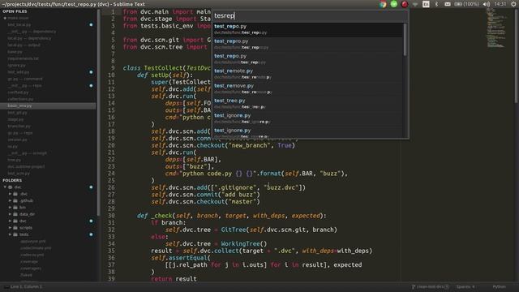Screen dimensions: 519x292
Task: Click 'return result' on line 39
Action: [x=174, y=279]
